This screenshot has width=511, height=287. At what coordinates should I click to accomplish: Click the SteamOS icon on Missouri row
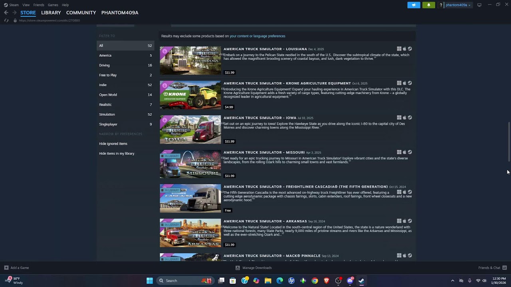410,152
